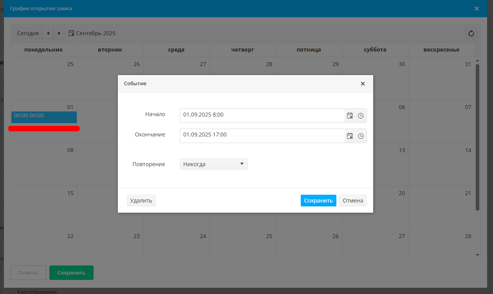Click the Сегодня button
This screenshot has width=493, height=294.
tap(28, 33)
